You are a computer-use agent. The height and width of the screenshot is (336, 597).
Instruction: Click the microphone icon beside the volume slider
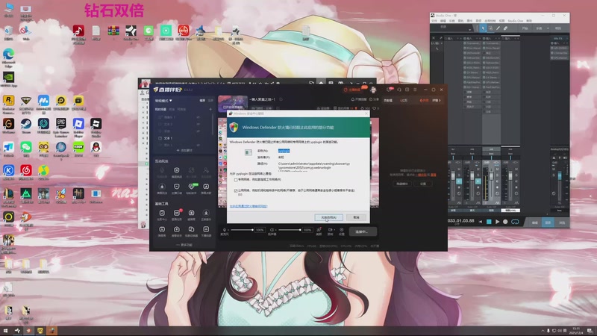point(225,230)
